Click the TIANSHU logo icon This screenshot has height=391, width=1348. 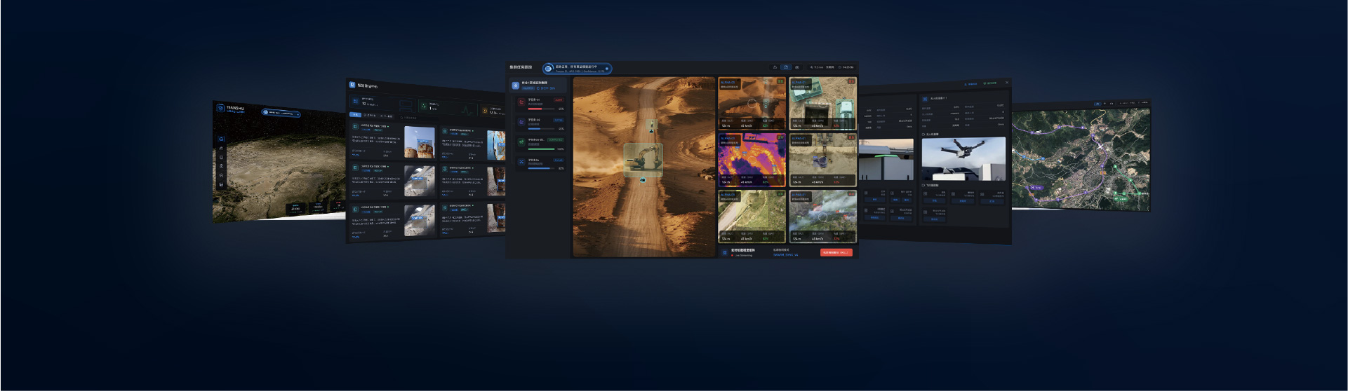tap(220, 108)
